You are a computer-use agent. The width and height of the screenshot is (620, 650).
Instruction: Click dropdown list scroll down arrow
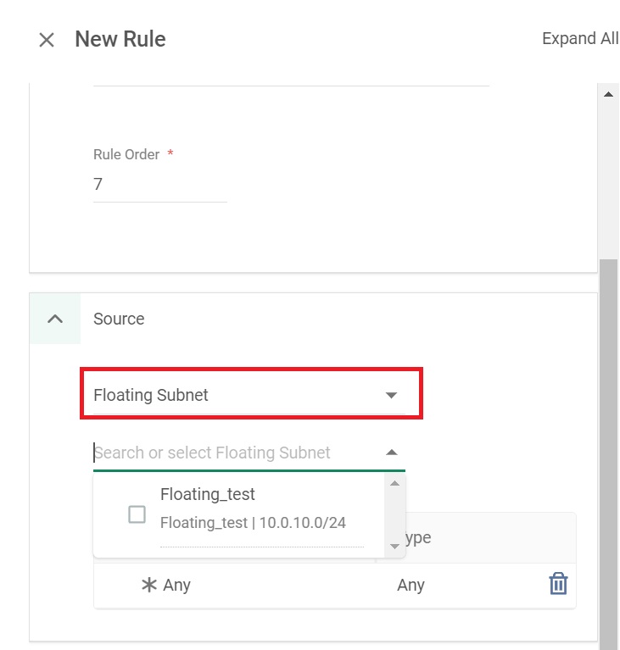pyautogui.click(x=395, y=547)
